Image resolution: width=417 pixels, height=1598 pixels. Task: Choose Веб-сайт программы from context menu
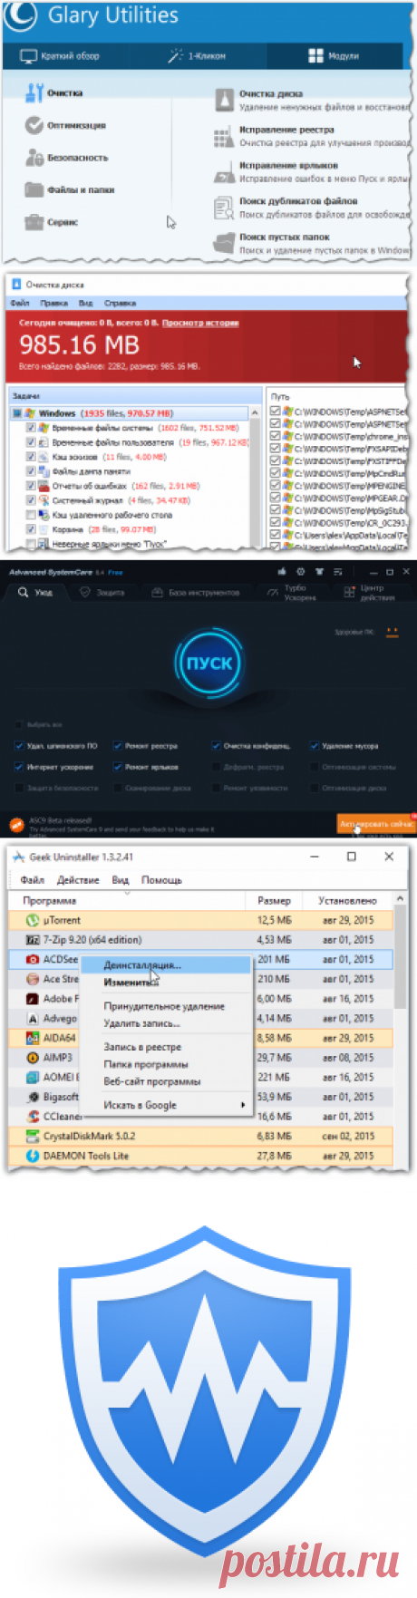(165, 1081)
